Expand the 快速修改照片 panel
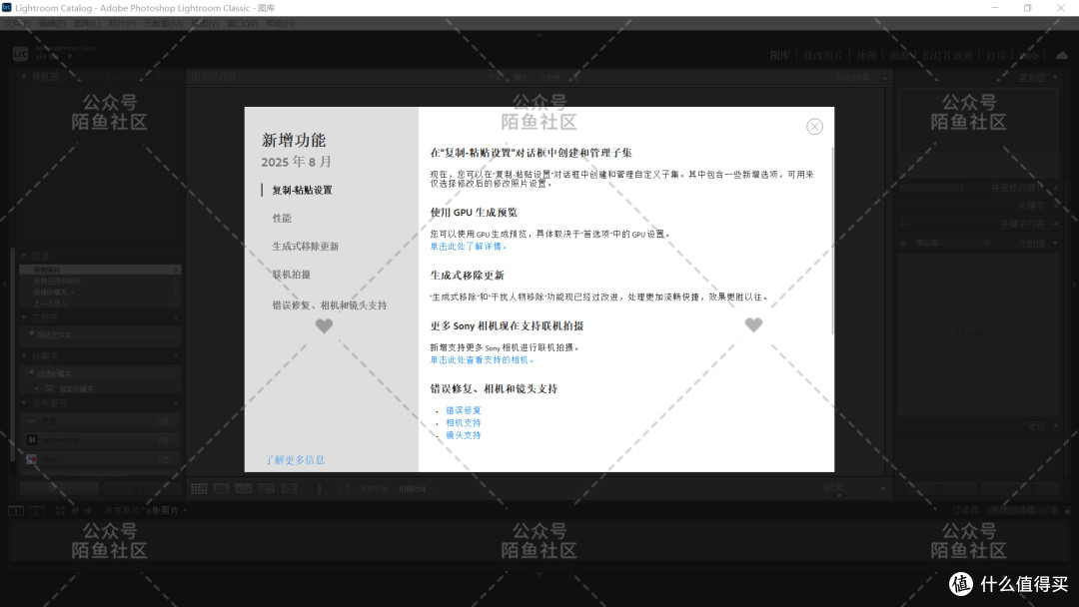1079x607 pixels. (1056, 187)
